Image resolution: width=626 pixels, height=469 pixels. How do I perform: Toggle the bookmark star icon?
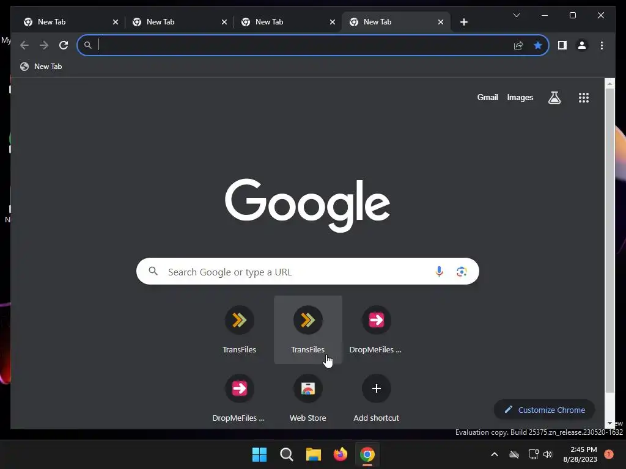(538, 45)
